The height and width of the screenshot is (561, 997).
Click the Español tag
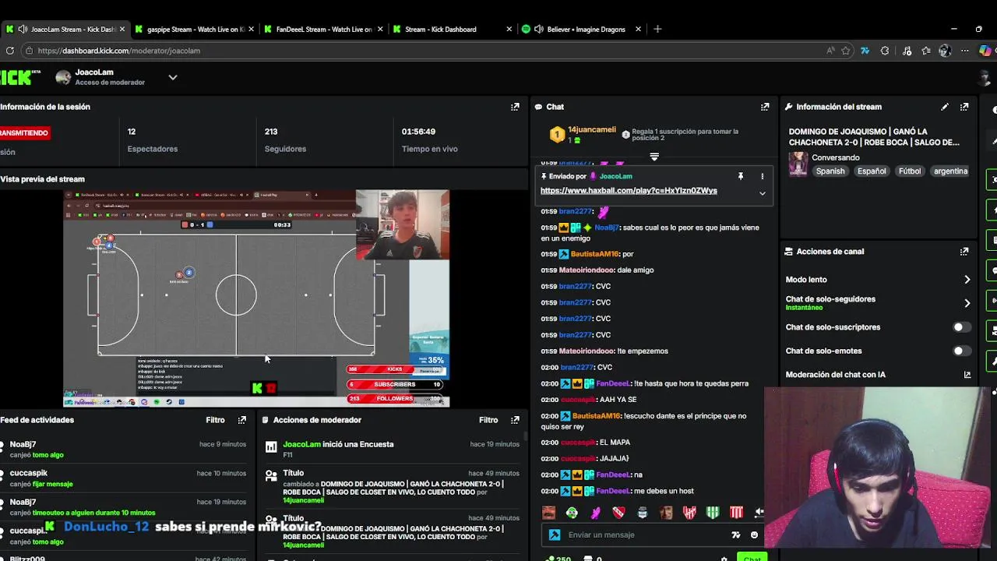click(x=872, y=171)
